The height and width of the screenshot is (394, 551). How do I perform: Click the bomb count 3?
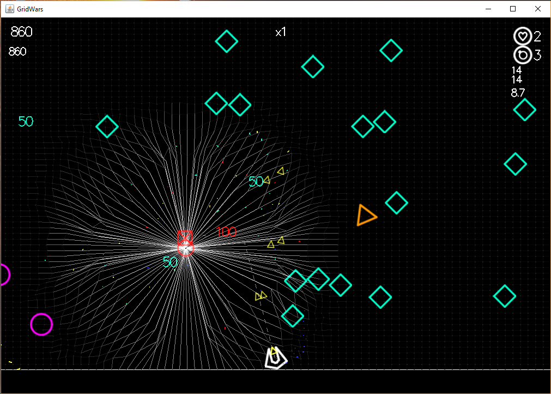(537, 55)
